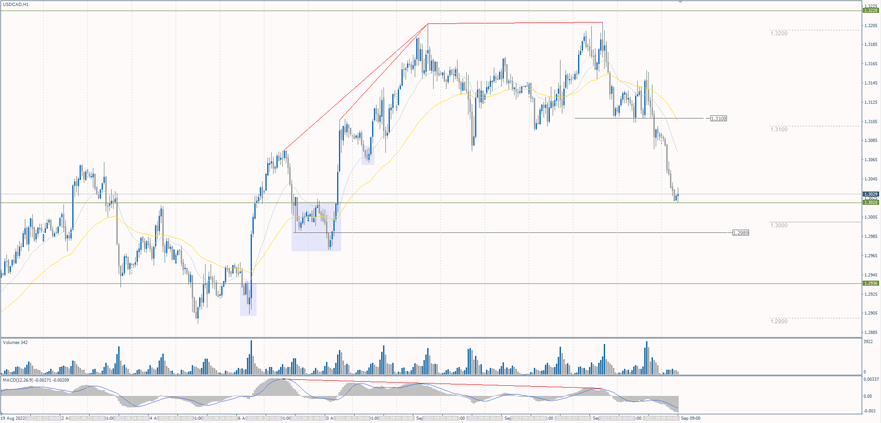The width and height of the screenshot is (881, 423).
Task: Select the 1.2989 horizontal line label
Action: pyautogui.click(x=741, y=233)
